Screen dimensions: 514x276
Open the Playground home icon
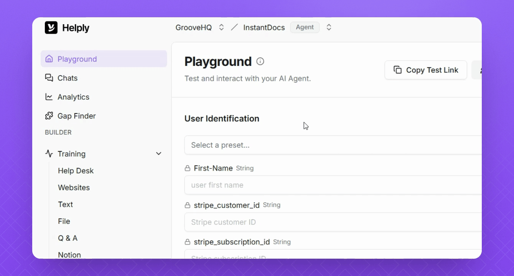(49, 59)
